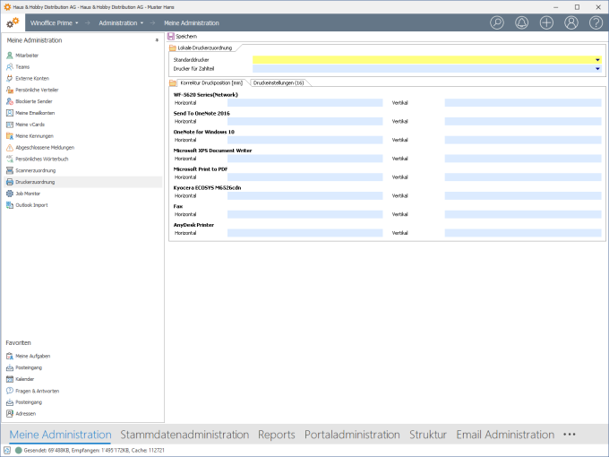Click the Teams icon in sidebar
This screenshot has height=457, width=609.
pos(10,67)
